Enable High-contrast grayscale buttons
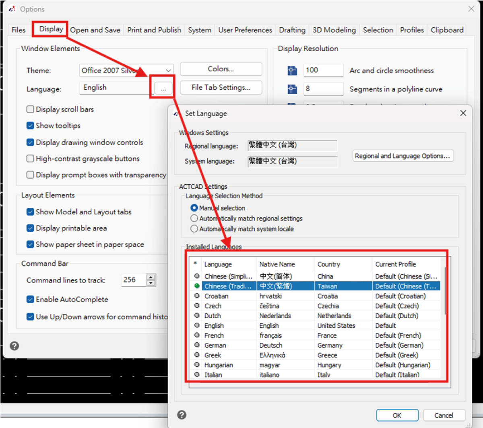 pyautogui.click(x=30, y=158)
